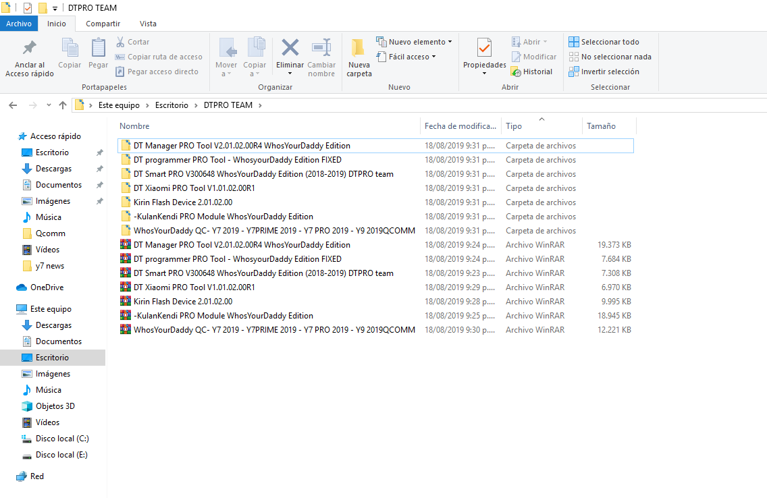Select the DT Xiaomi PRO Tool WinRAR archive
Image resolution: width=767 pixels, height=498 pixels.
pos(375,287)
